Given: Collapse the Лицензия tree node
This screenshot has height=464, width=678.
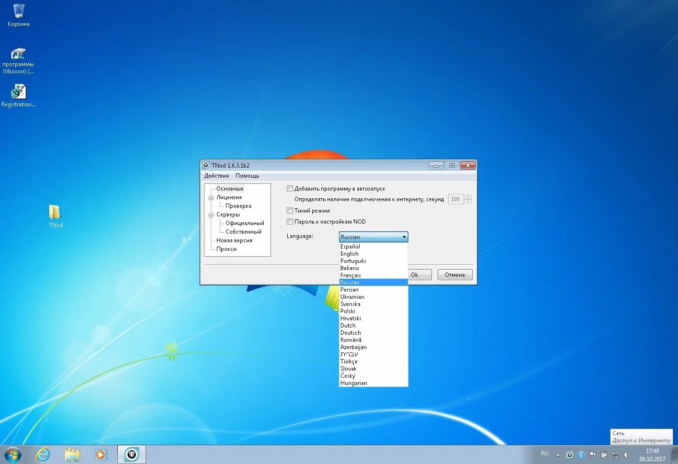Looking at the screenshot, I should click(x=211, y=198).
